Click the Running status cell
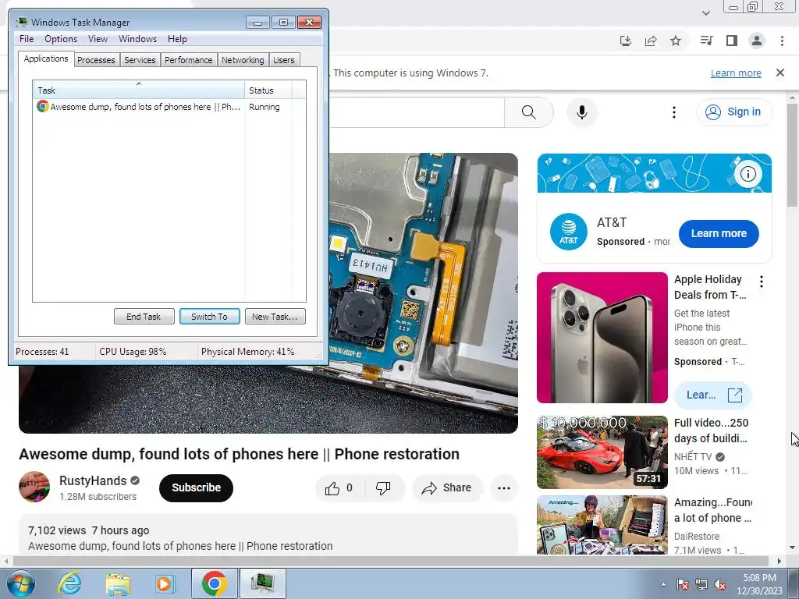The width and height of the screenshot is (799, 599). pos(265,107)
